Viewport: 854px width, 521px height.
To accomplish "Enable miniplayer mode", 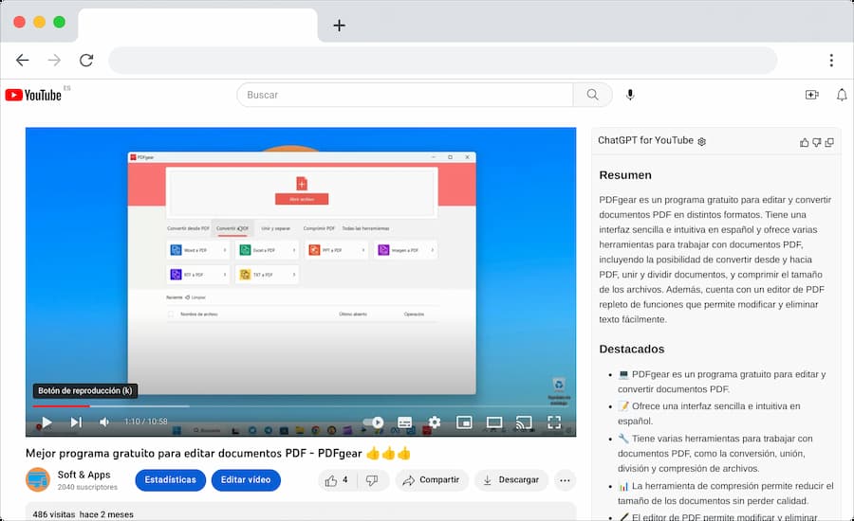I will (464, 422).
